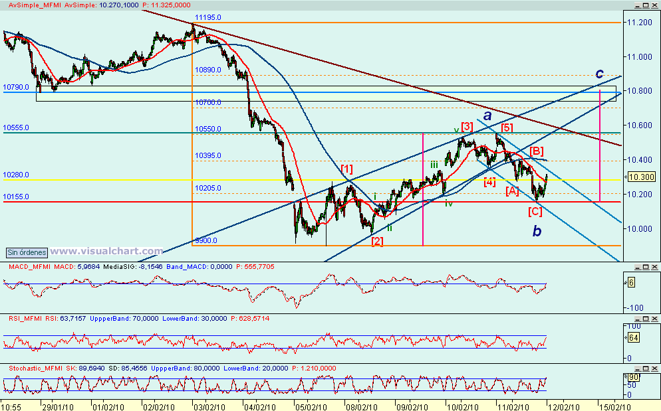Image resolution: width=661 pixels, height=411 pixels.
Task: Minimize the Stochastic_MFMI indicator pane
Action: 638,369
